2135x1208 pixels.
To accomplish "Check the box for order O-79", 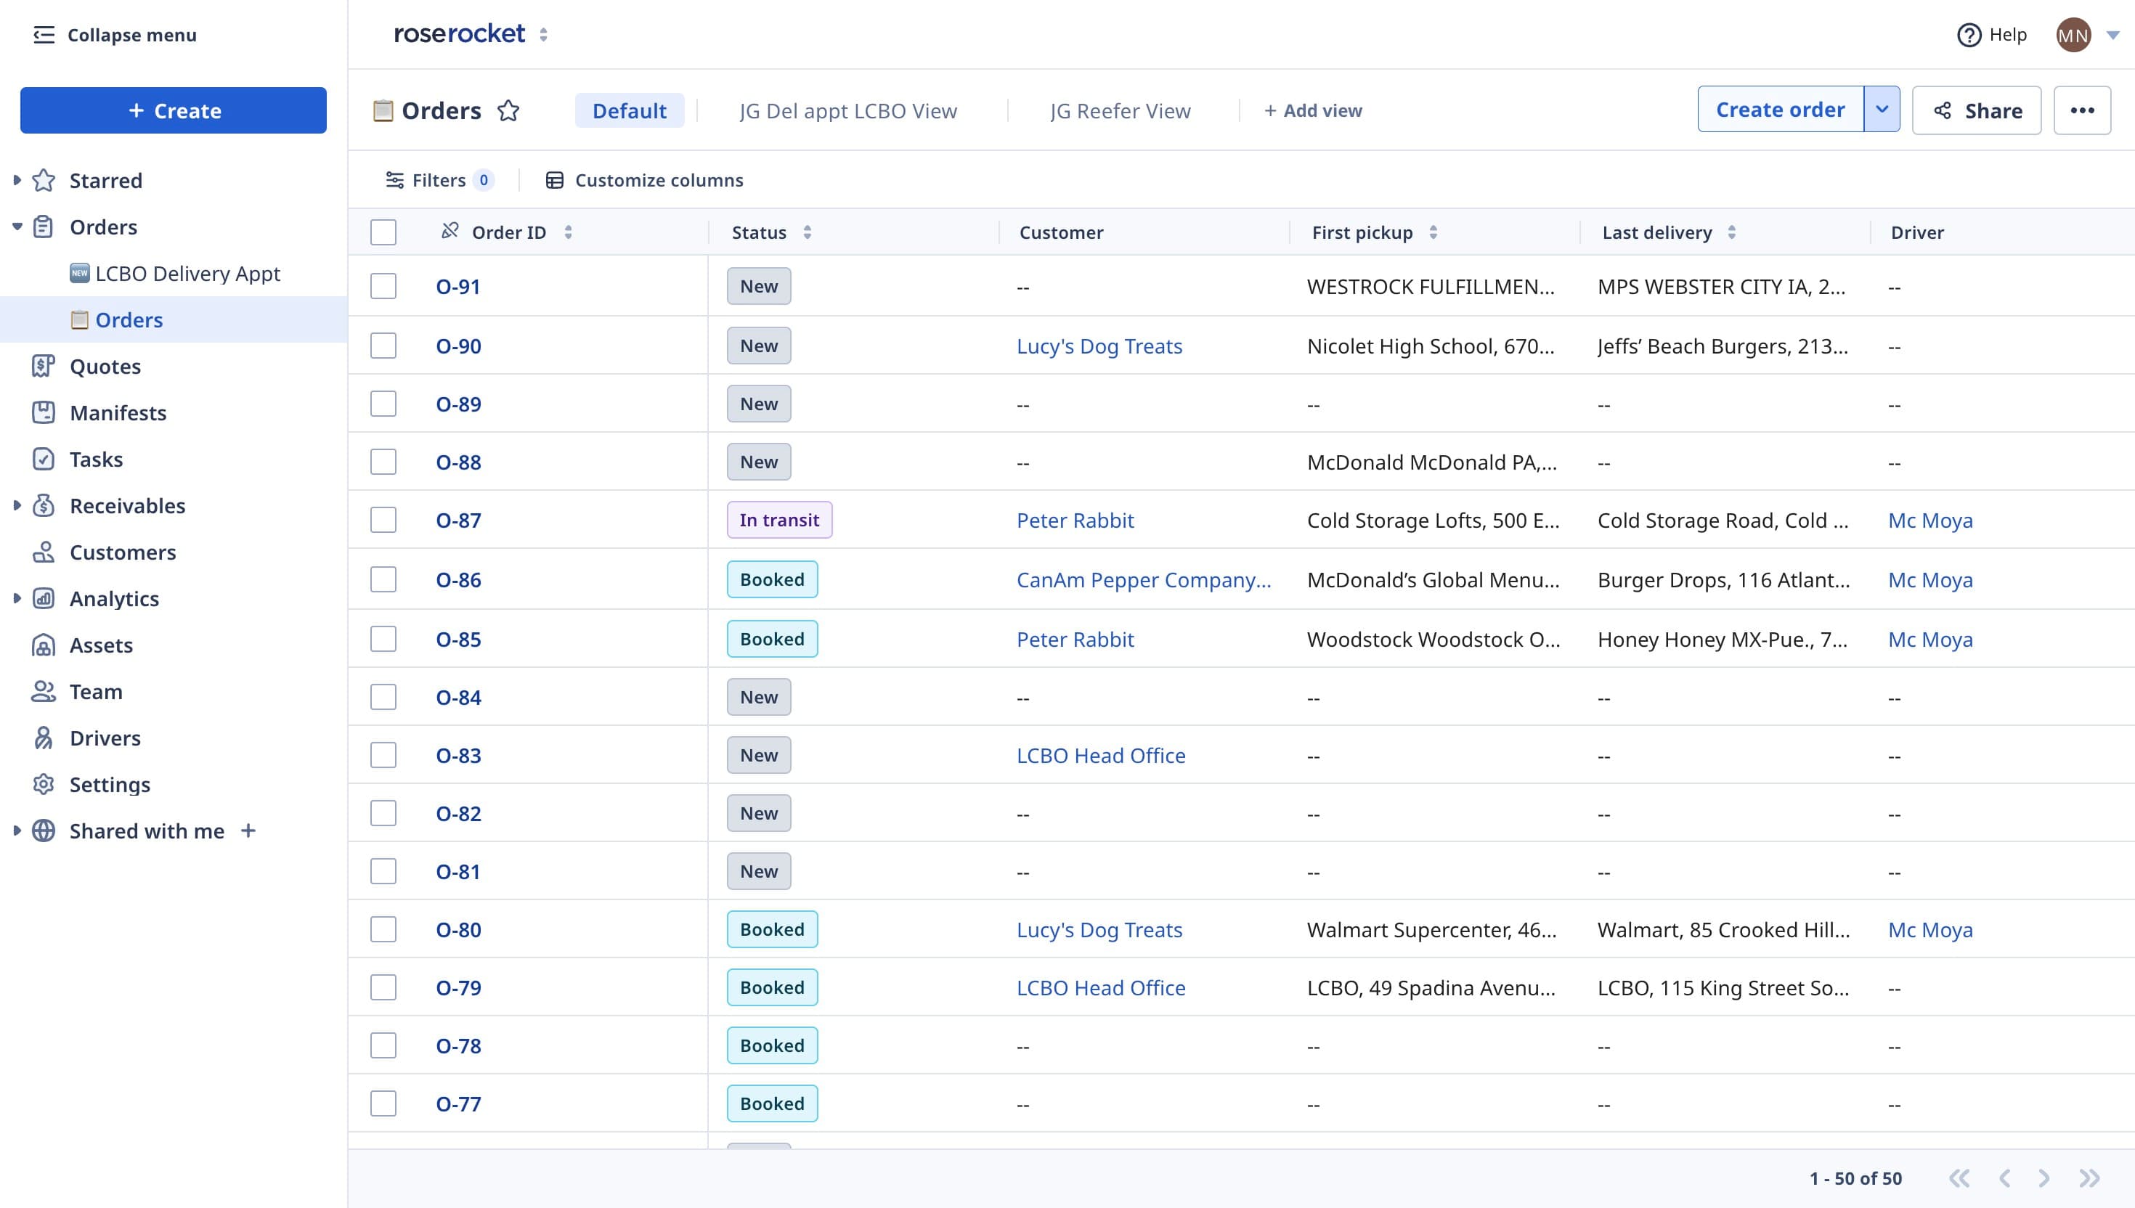I will point(383,987).
